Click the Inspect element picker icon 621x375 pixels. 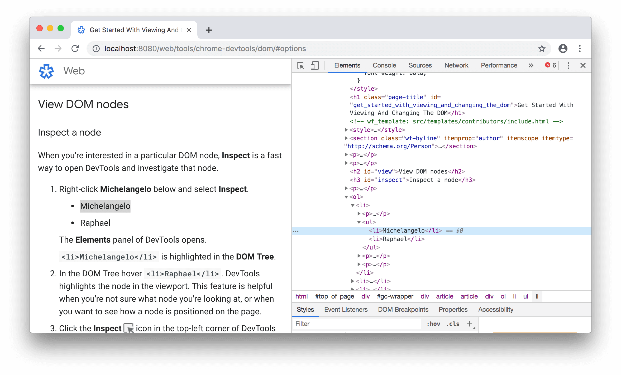click(301, 65)
